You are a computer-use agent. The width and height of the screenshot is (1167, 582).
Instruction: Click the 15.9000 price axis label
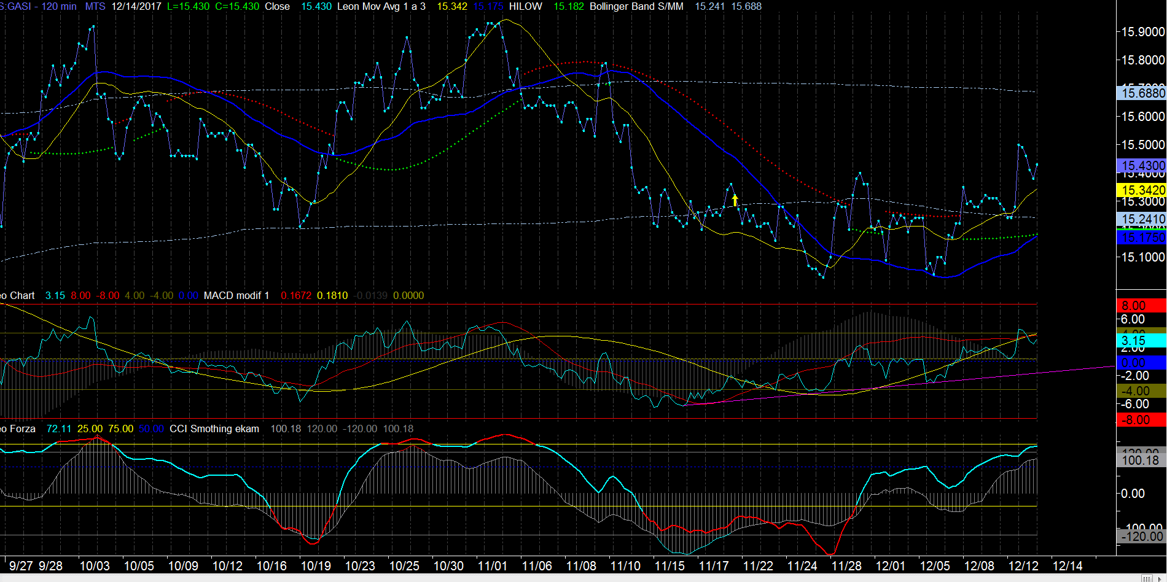click(x=1143, y=32)
